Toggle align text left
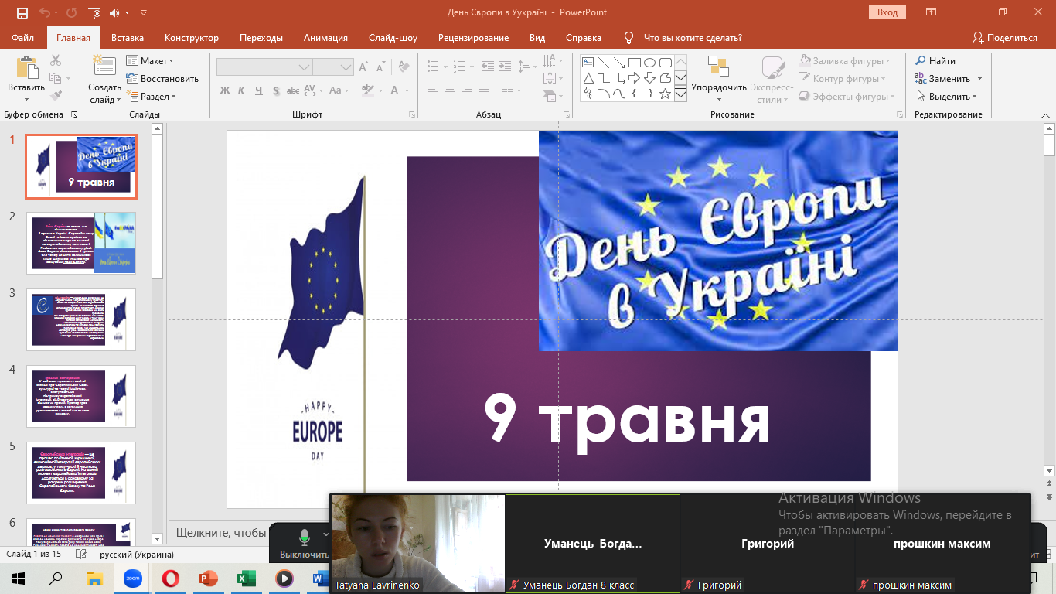Image resolution: width=1056 pixels, height=594 pixels. 433,90
